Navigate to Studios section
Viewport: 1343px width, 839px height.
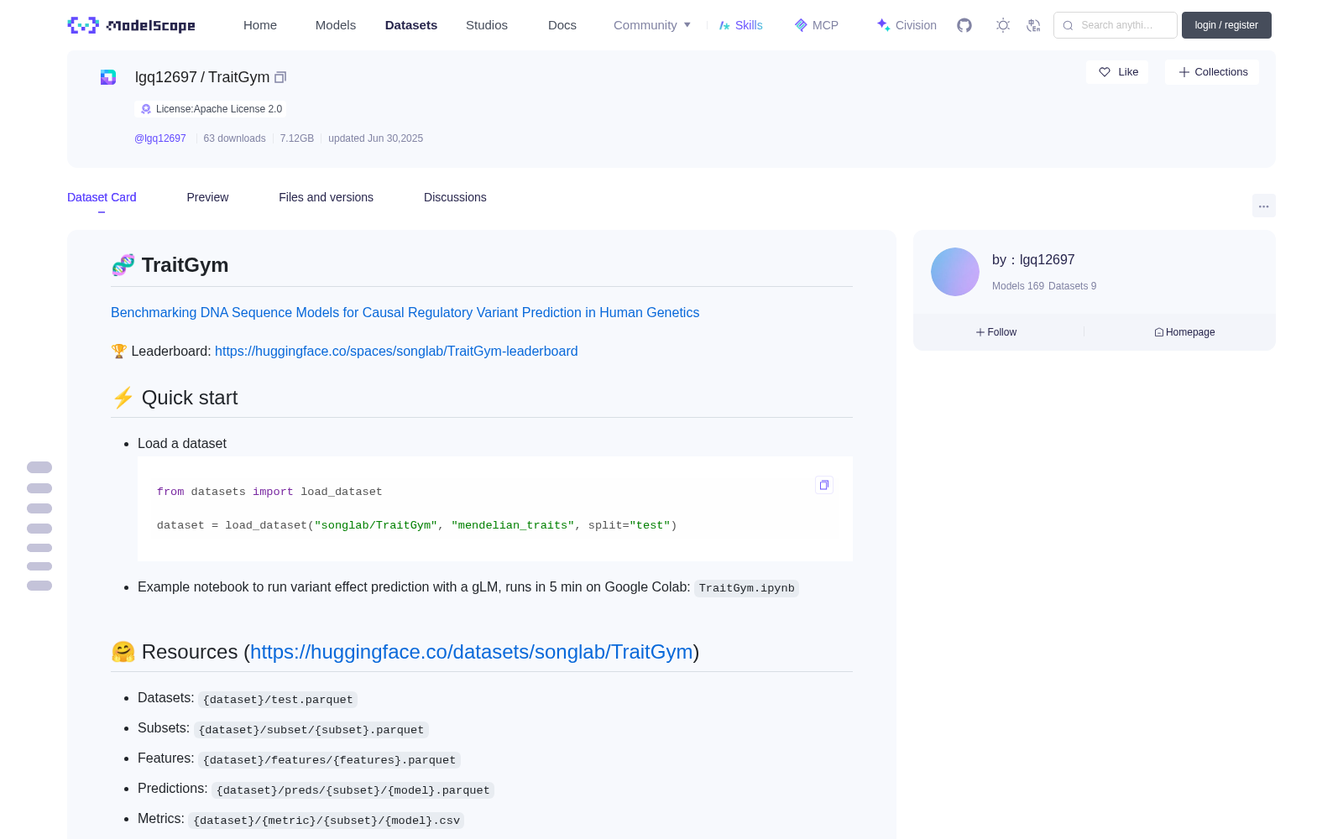click(x=487, y=25)
